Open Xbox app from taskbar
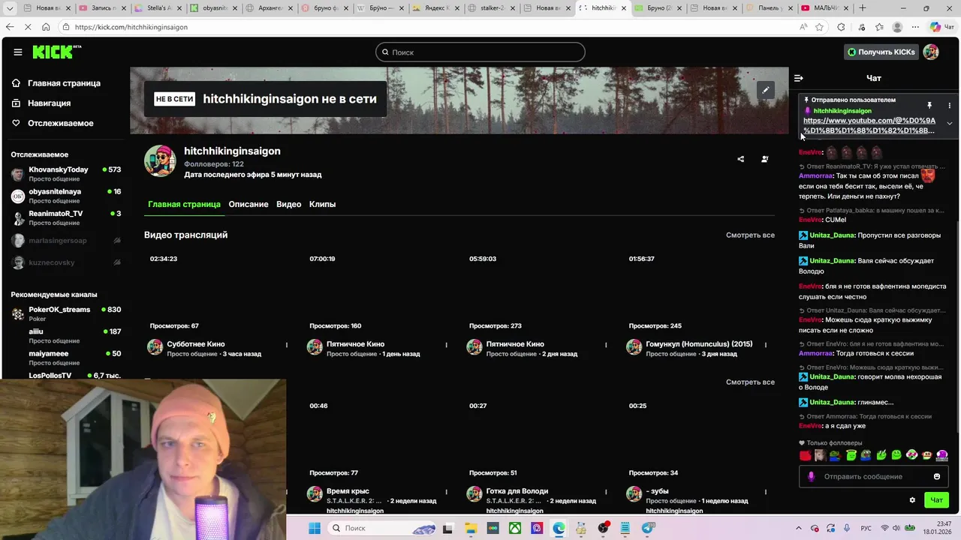 515,528
